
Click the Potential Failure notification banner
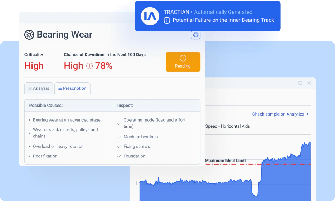tap(208, 16)
